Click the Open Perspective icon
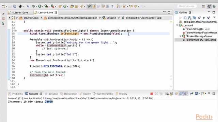218x122 pixels. [x=203, y=6]
